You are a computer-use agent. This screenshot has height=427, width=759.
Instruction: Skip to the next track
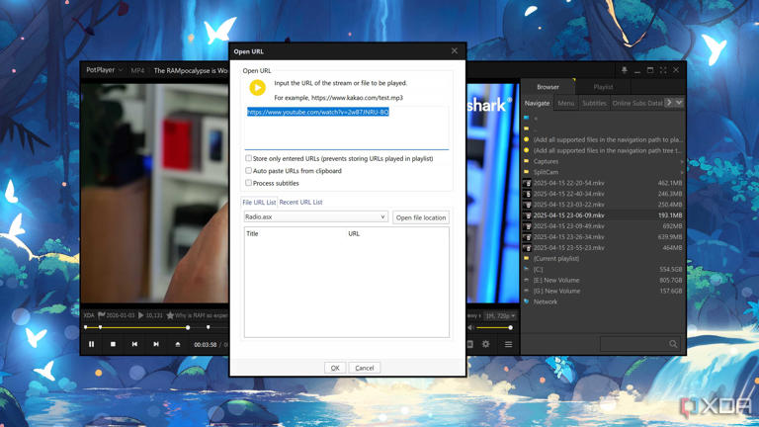coord(156,344)
